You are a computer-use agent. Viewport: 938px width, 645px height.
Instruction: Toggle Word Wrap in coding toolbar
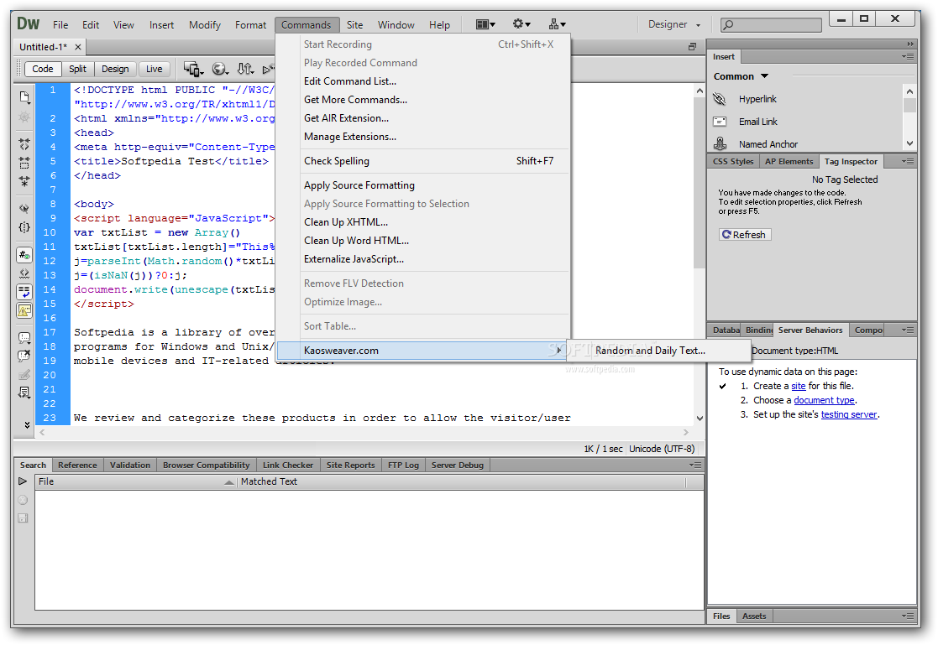pos(24,292)
